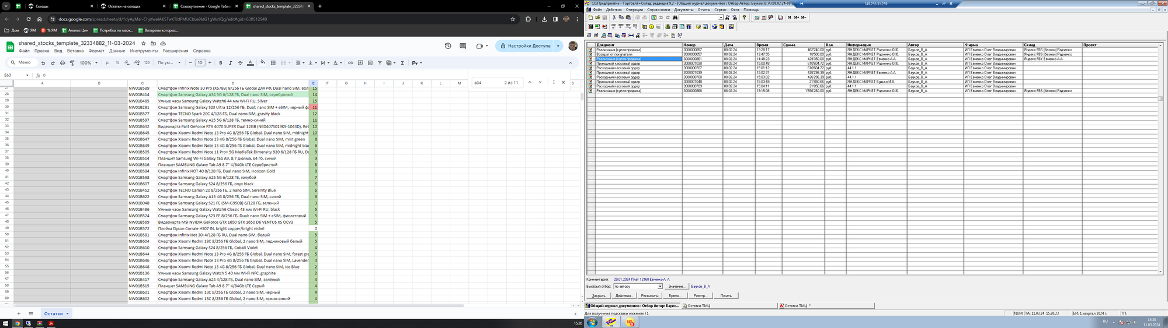1168x328 pixels.
Task: Open the text color picker in Sheets
Action: pos(250,63)
